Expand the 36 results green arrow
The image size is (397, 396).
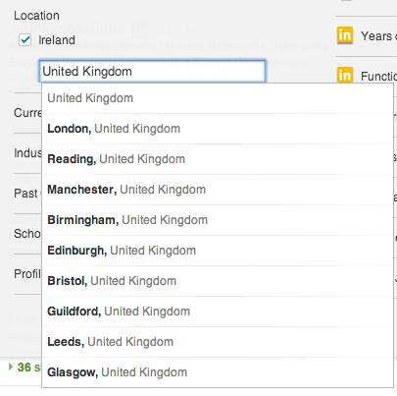[11, 367]
